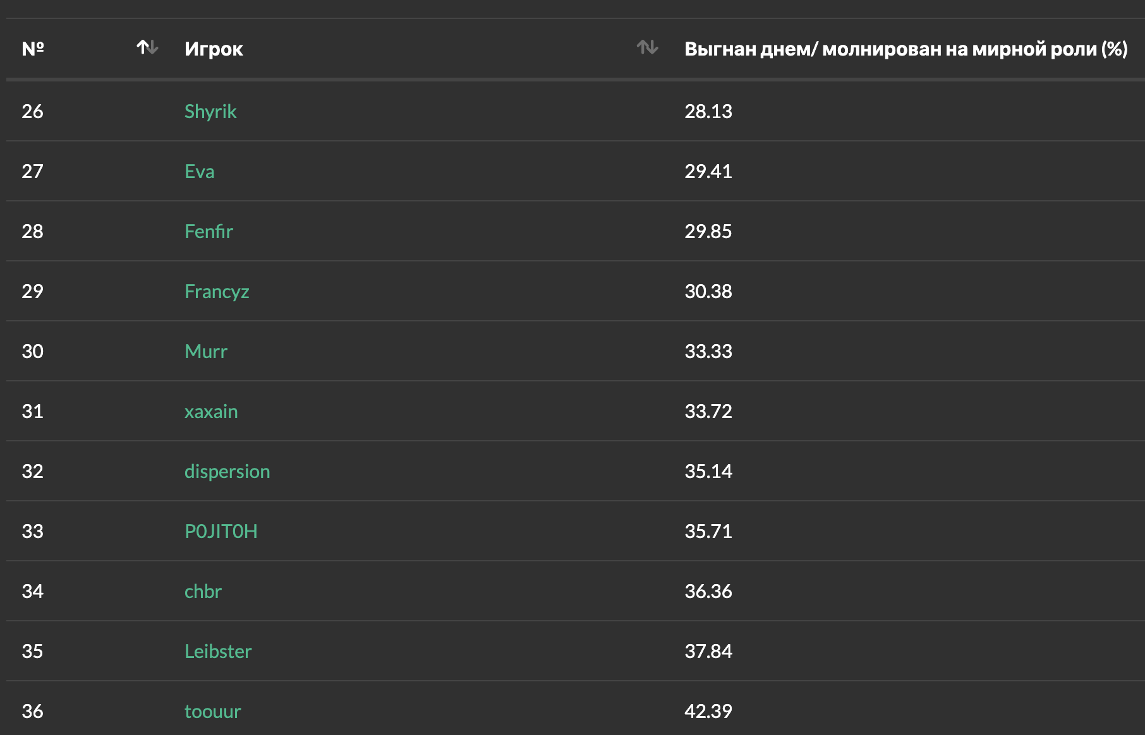The image size is (1145, 735).
Task: Open Francyz player page
Action: (x=217, y=292)
